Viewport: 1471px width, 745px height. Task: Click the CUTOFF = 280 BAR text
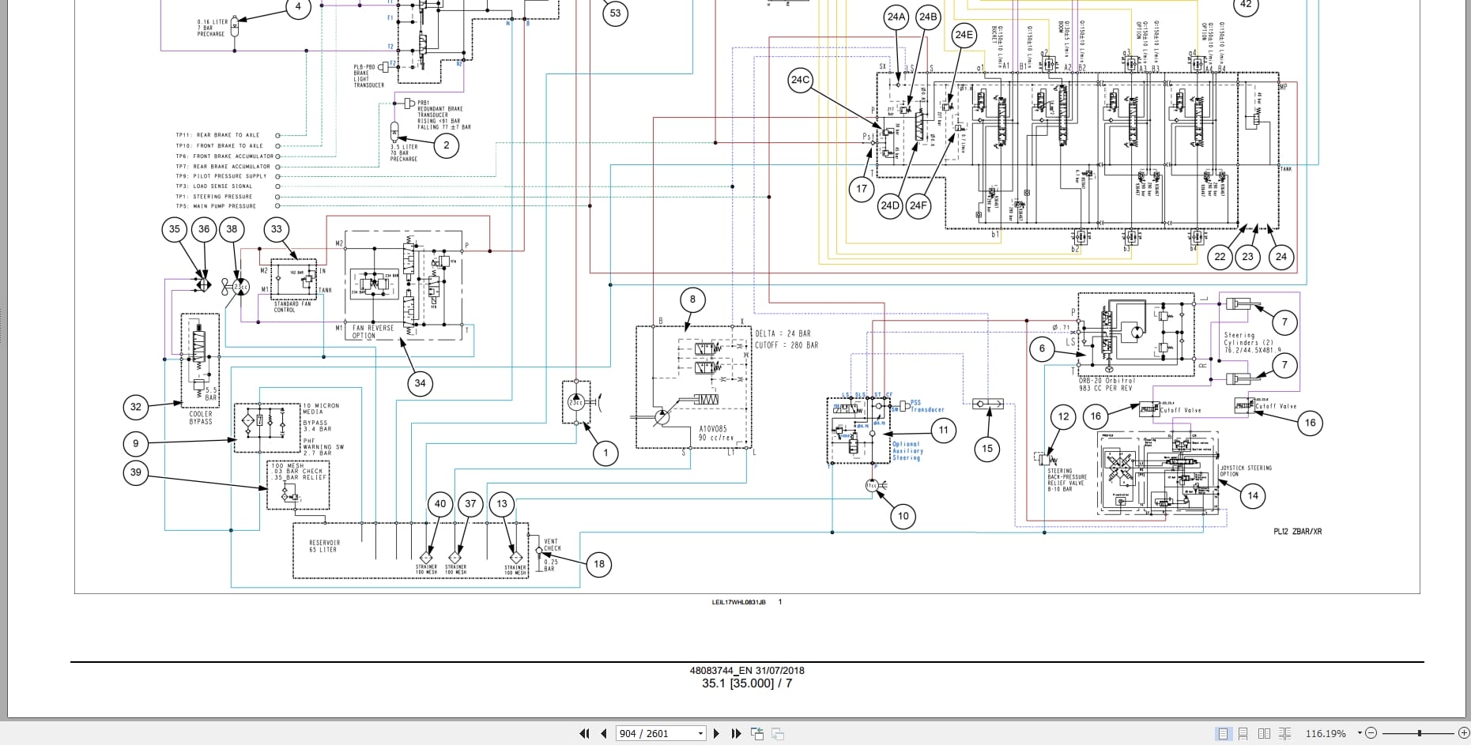tap(786, 345)
